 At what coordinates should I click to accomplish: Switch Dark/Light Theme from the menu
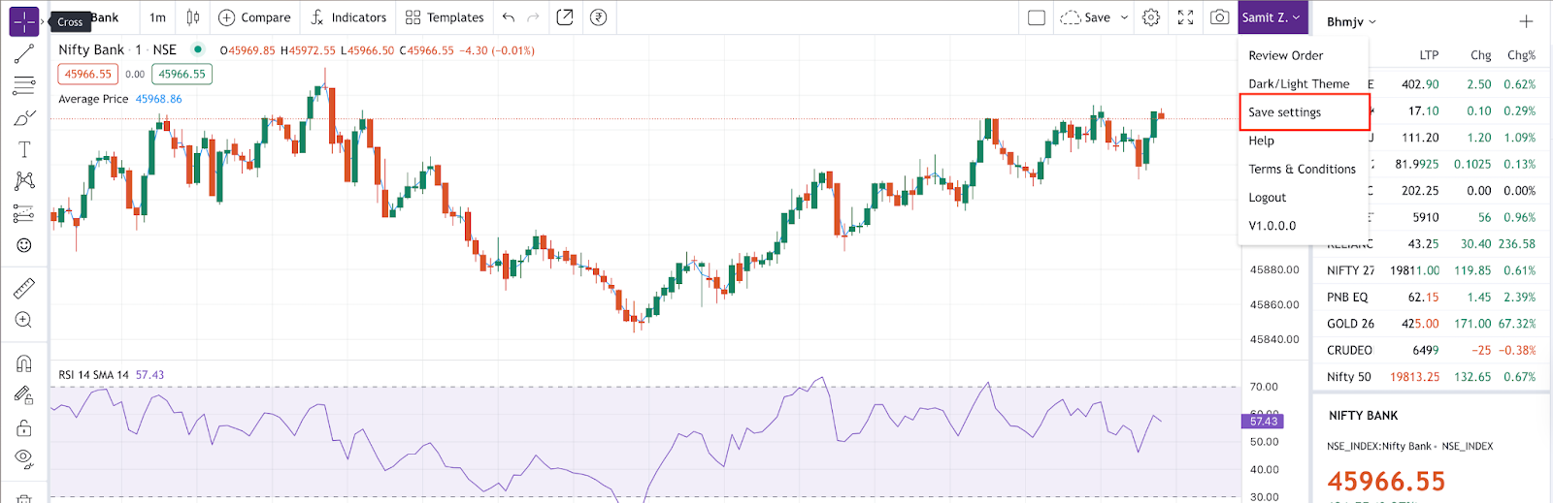click(1299, 84)
